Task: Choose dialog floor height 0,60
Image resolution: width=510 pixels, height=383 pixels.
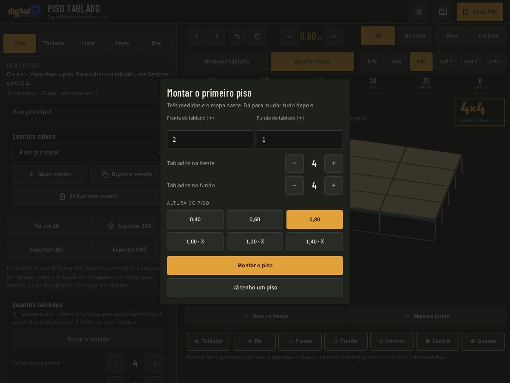Action: click(255, 220)
